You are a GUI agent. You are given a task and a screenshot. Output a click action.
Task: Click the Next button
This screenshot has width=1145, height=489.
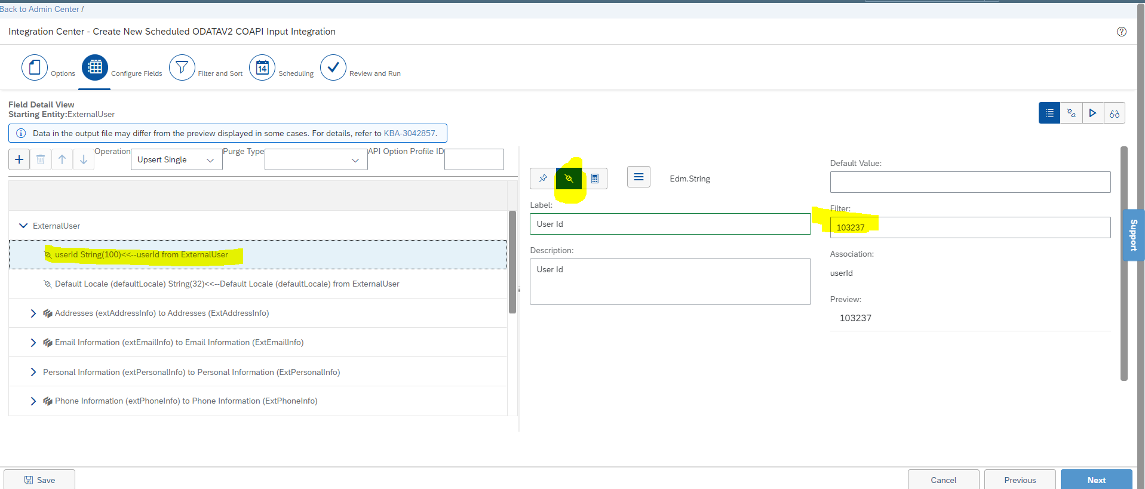coord(1096,480)
